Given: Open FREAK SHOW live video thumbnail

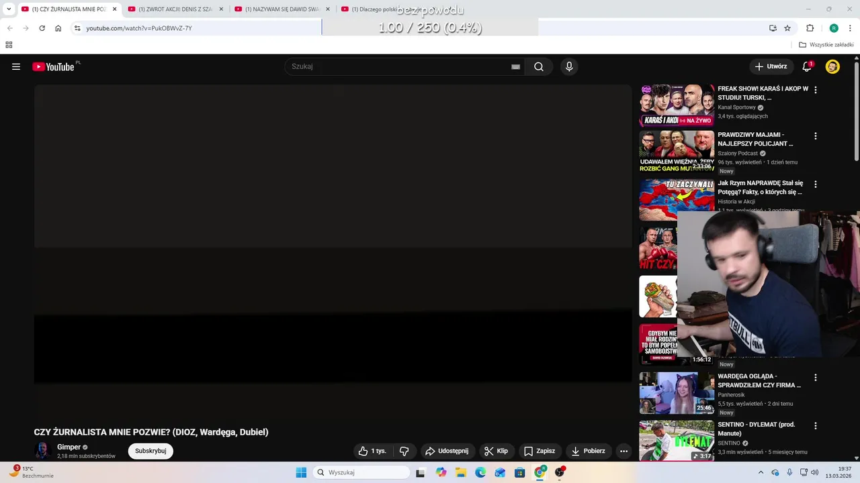Looking at the screenshot, I should 677,105.
